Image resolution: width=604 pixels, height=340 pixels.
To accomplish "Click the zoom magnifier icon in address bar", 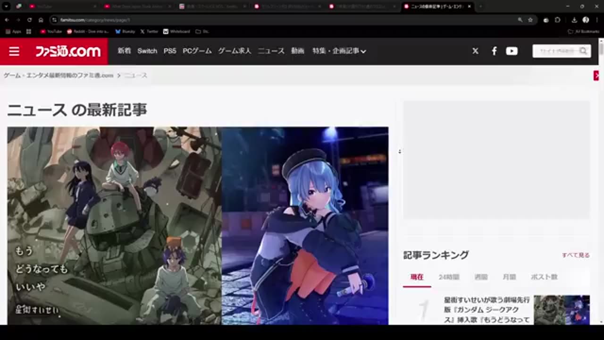I will 520,20.
